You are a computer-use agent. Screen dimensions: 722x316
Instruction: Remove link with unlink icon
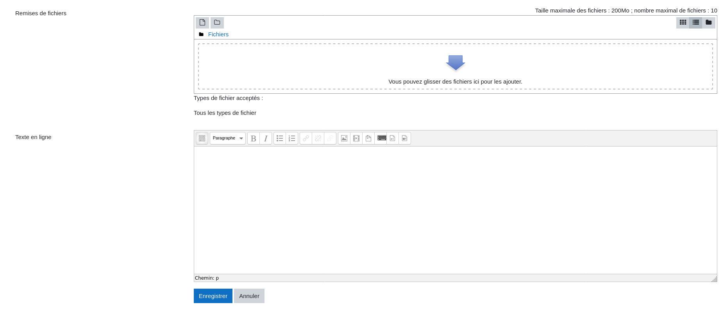pos(318,138)
